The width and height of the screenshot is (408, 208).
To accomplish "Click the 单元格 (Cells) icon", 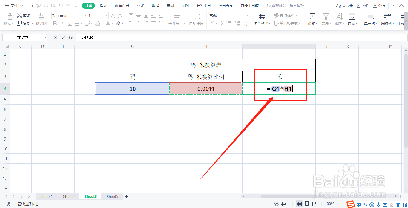I will (x=370, y=19).
